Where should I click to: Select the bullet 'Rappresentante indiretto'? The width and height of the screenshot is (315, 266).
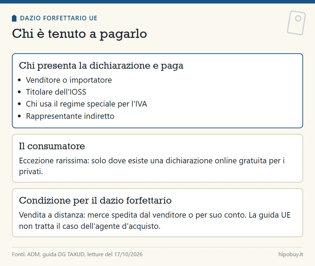tap(70, 116)
